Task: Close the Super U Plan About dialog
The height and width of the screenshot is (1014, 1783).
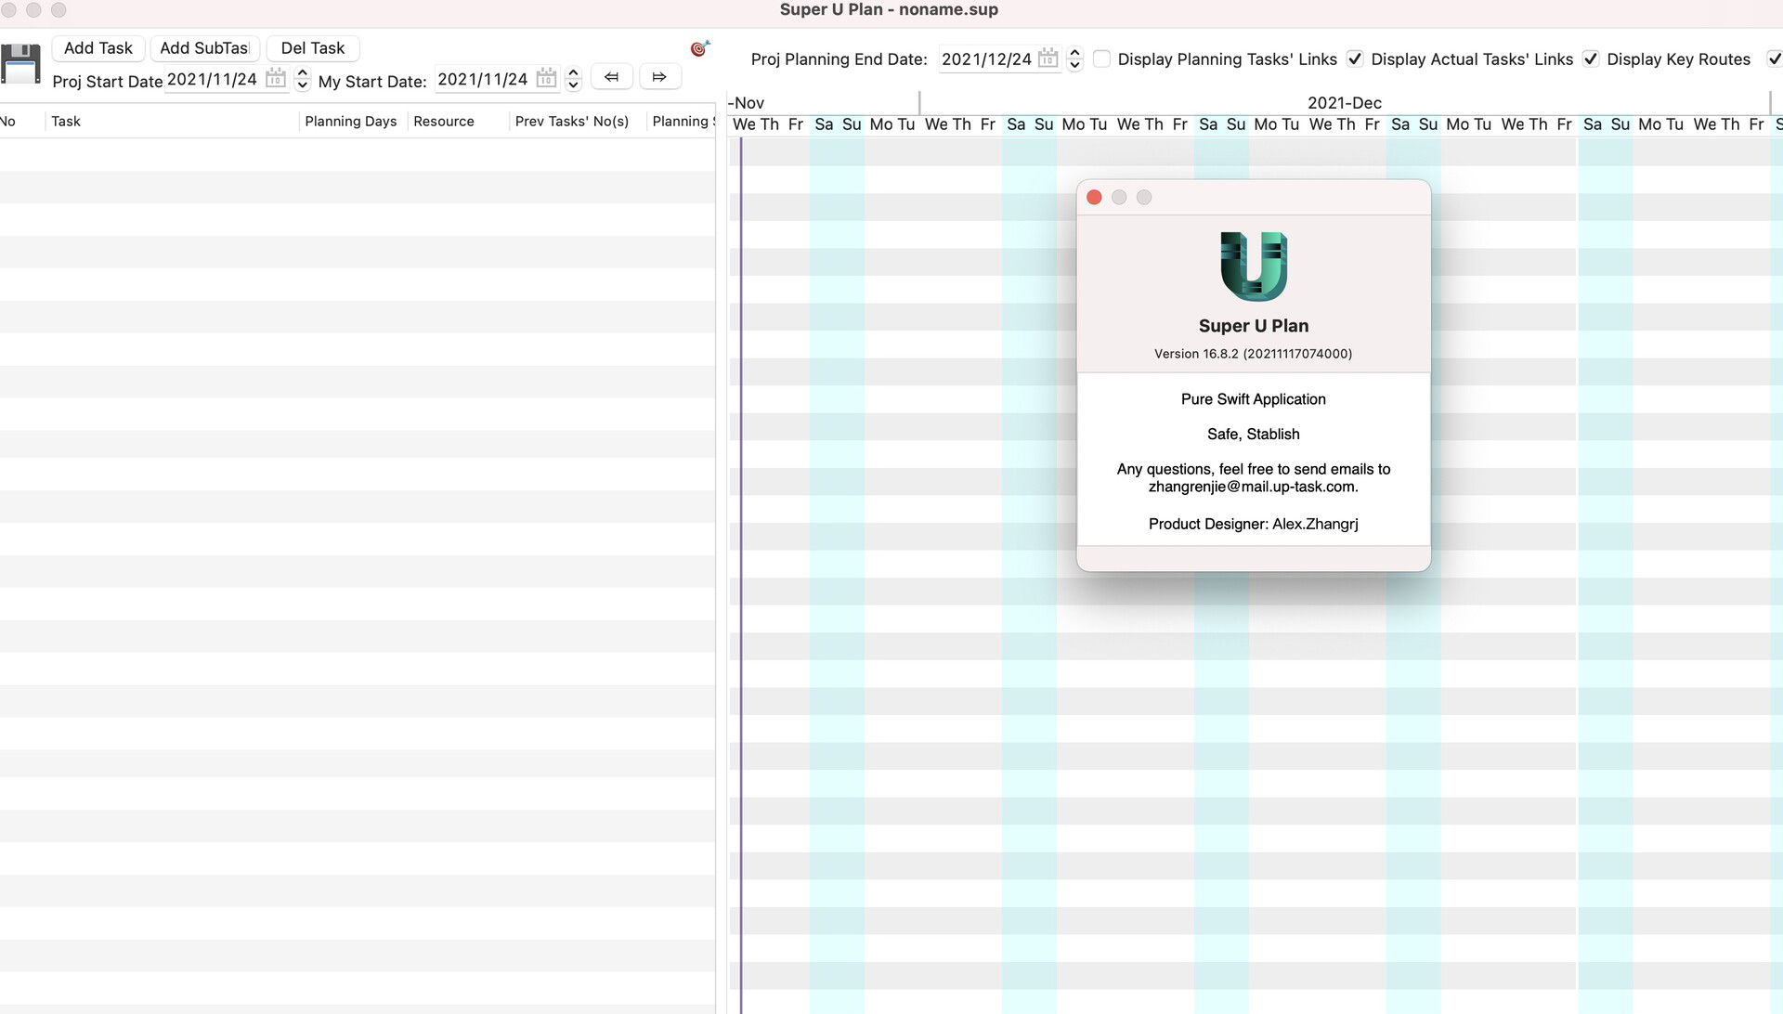Action: (1094, 197)
